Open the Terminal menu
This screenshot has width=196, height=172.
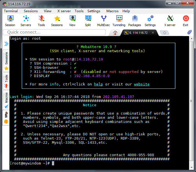pyautogui.click(x=11, y=11)
